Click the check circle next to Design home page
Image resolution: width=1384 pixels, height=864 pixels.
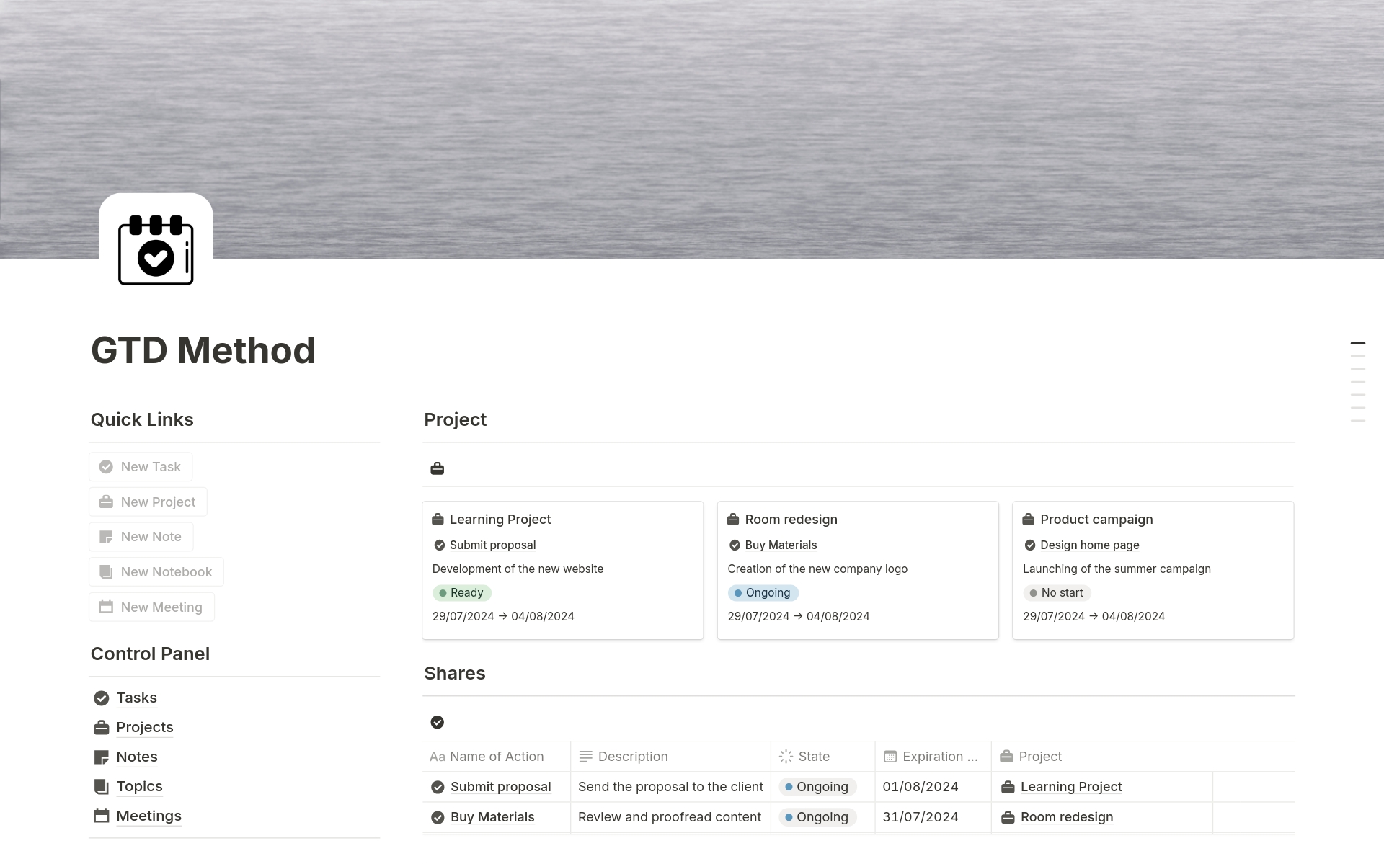click(1030, 545)
